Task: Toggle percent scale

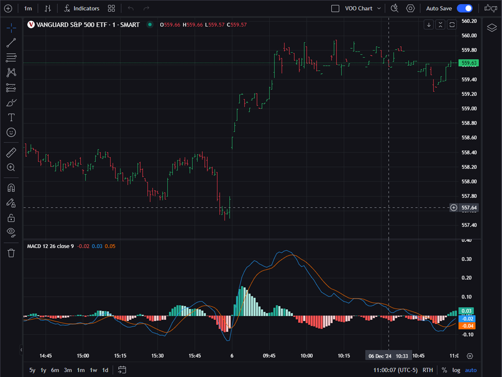Action: [444, 370]
